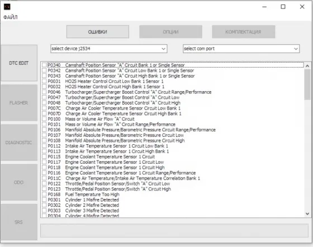
Task: Click the application icon in title bar
Action: [7, 7]
